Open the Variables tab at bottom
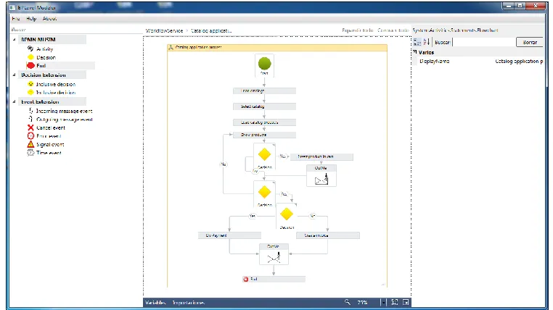Screen dimensions: 553x310 pos(155,302)
